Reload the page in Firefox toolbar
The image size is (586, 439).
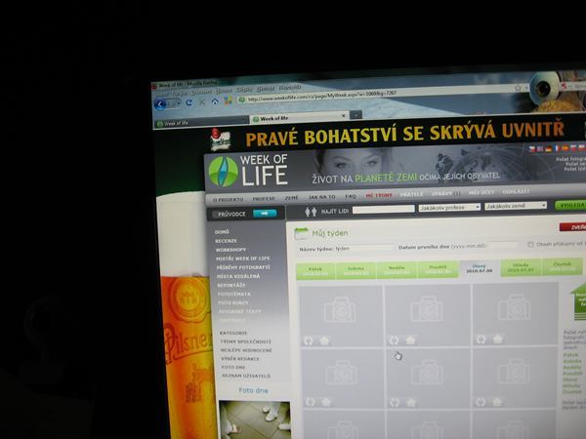[x=189, y=102]
